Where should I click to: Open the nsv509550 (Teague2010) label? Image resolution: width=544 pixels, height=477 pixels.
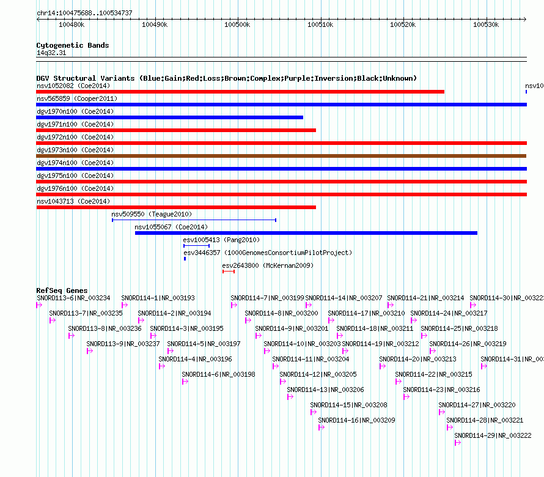pos(152,214)
